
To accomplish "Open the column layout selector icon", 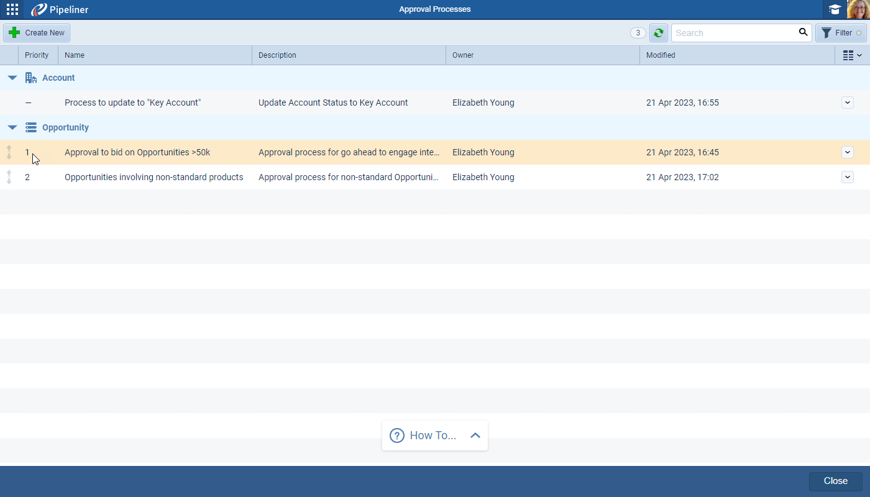I will (851, 55).
